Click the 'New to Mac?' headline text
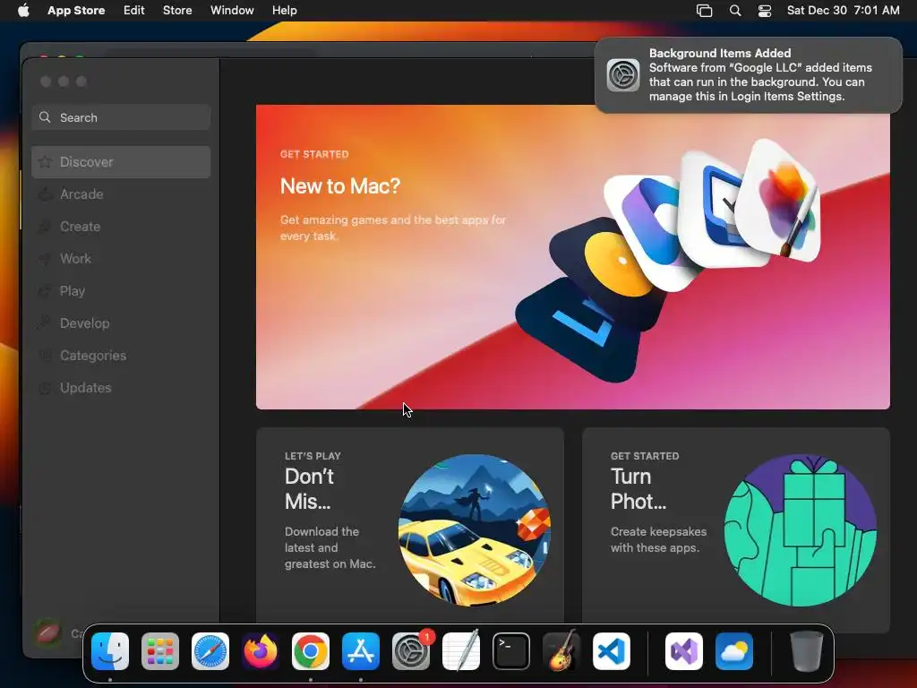 click(x=340, y=186)
